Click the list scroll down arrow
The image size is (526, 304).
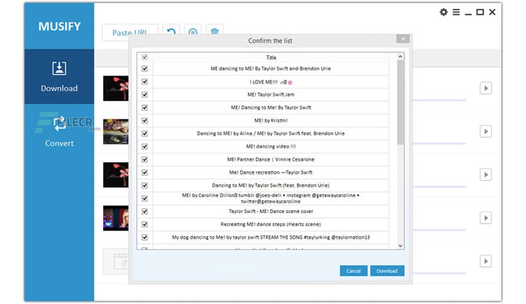(x=400, y=246)
